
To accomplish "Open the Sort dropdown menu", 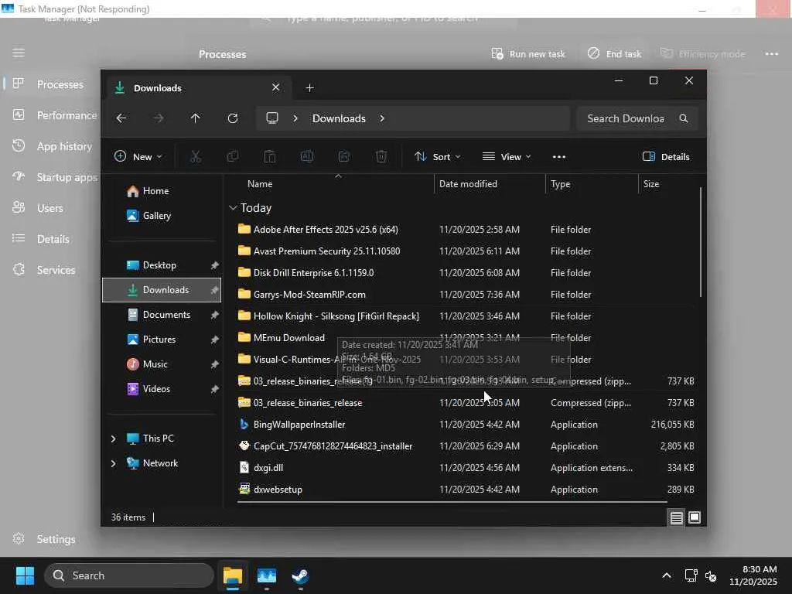I will coord(438,156).
